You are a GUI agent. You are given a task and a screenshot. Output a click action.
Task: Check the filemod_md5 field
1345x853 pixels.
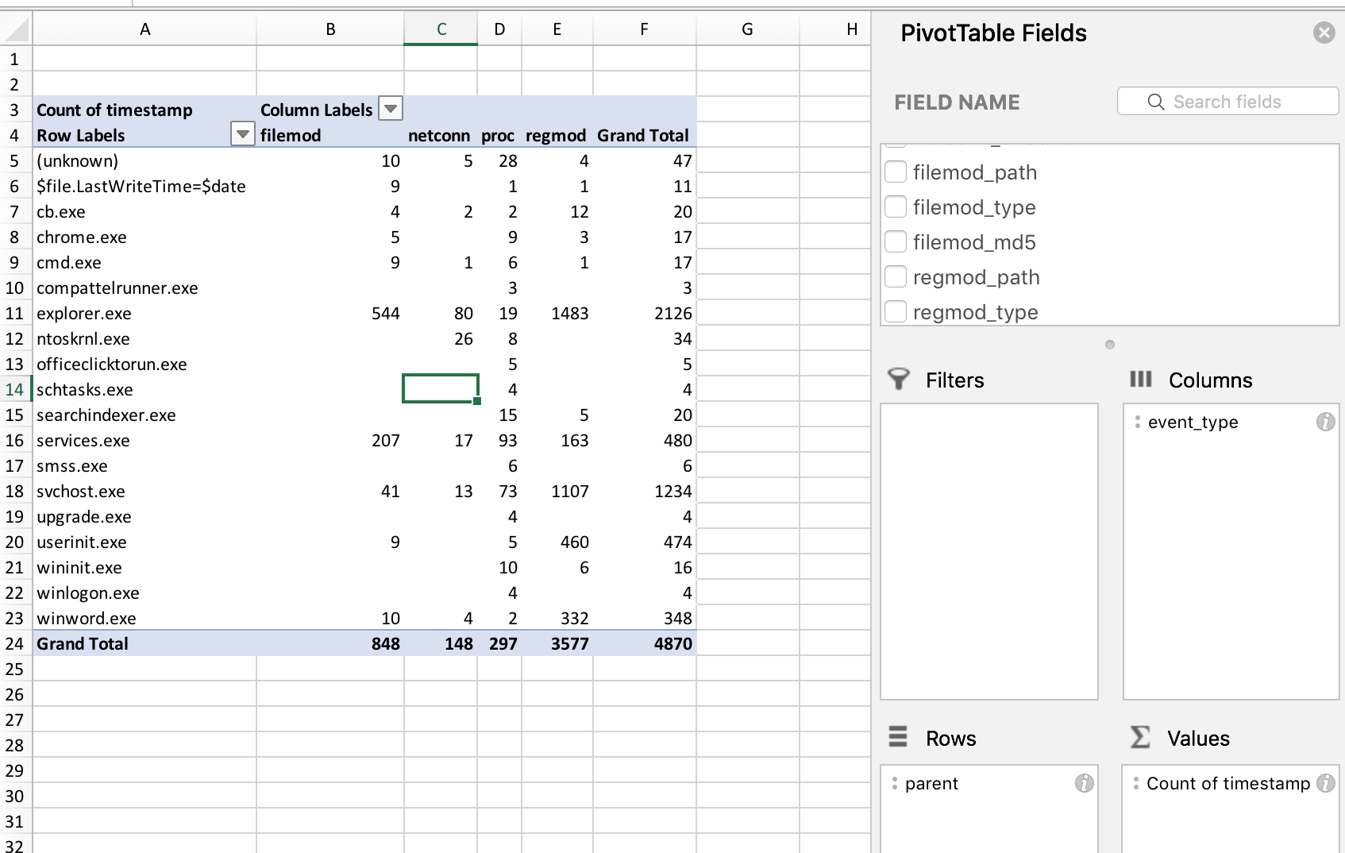[x=896, y=242]
